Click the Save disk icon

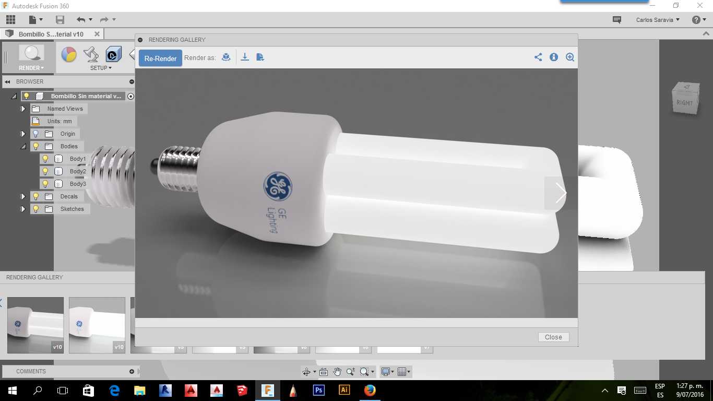(x=60, y=20)
